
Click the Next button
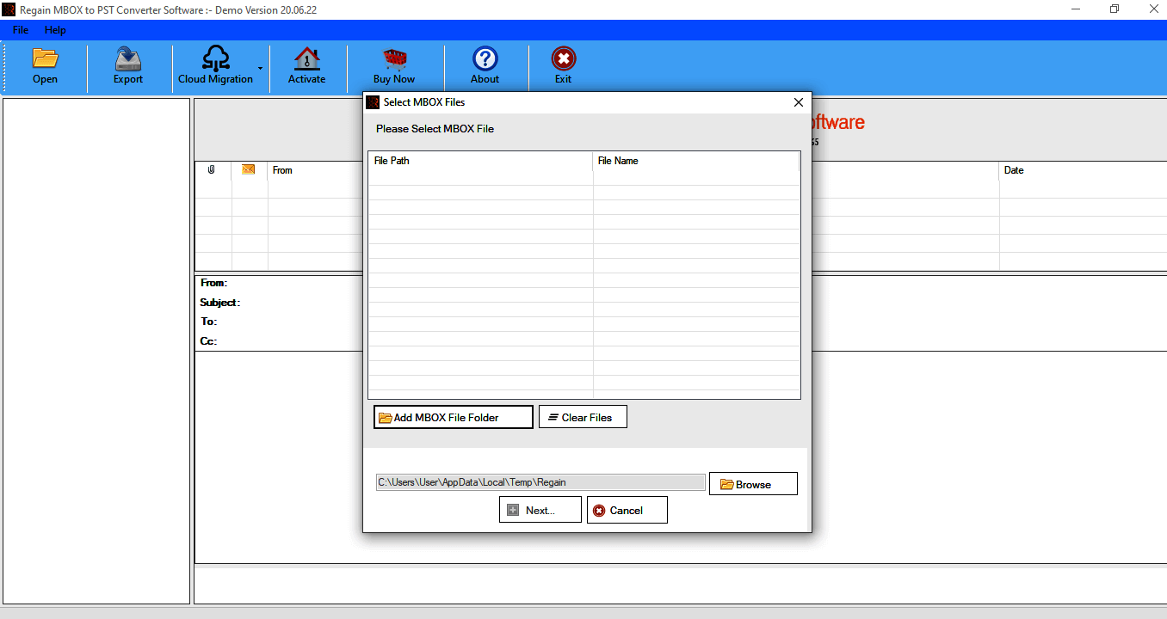[540, 510]
